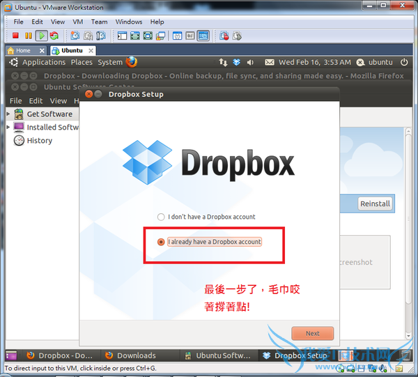Screen dimensions: 418x377
Task: Switch to Dropbox Firefox window in taskbar
Action: [x=60, y=355]
